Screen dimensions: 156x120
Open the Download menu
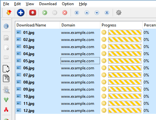coord(48,4)
